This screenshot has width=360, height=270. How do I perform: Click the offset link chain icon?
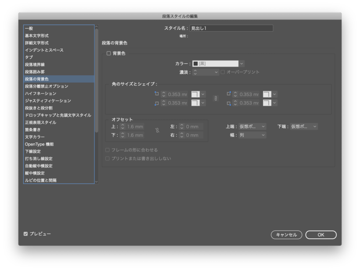tap(157, 131)
